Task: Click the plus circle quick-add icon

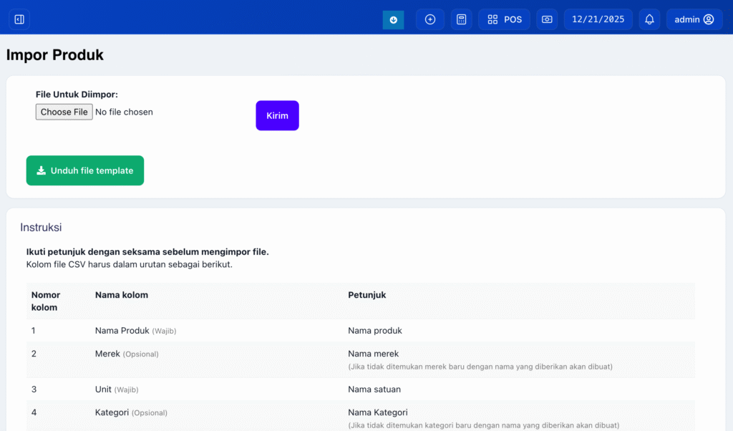Action: [430, 20]
